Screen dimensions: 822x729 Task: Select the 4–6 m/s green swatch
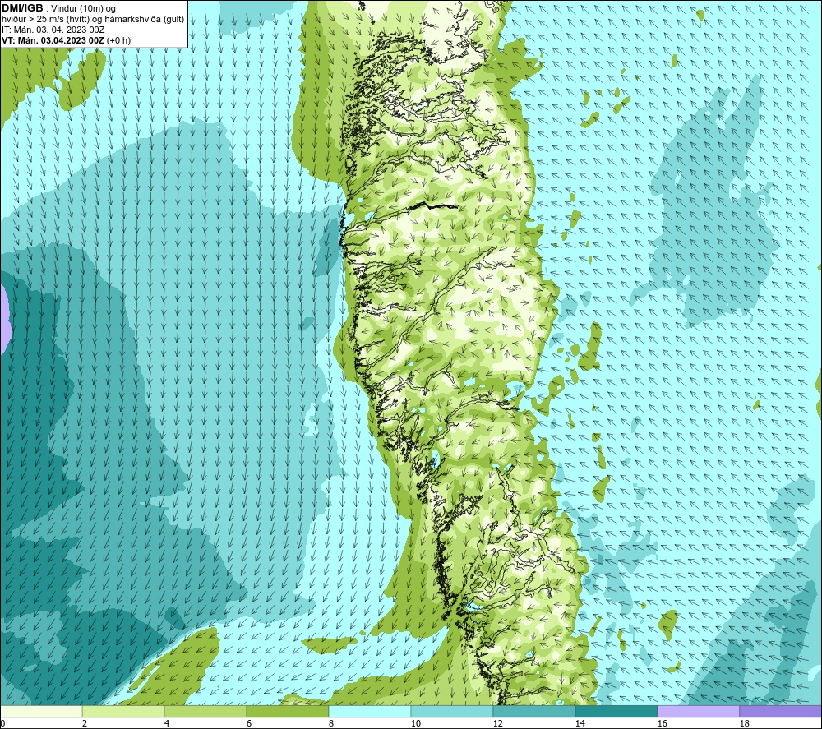point(205,711)
